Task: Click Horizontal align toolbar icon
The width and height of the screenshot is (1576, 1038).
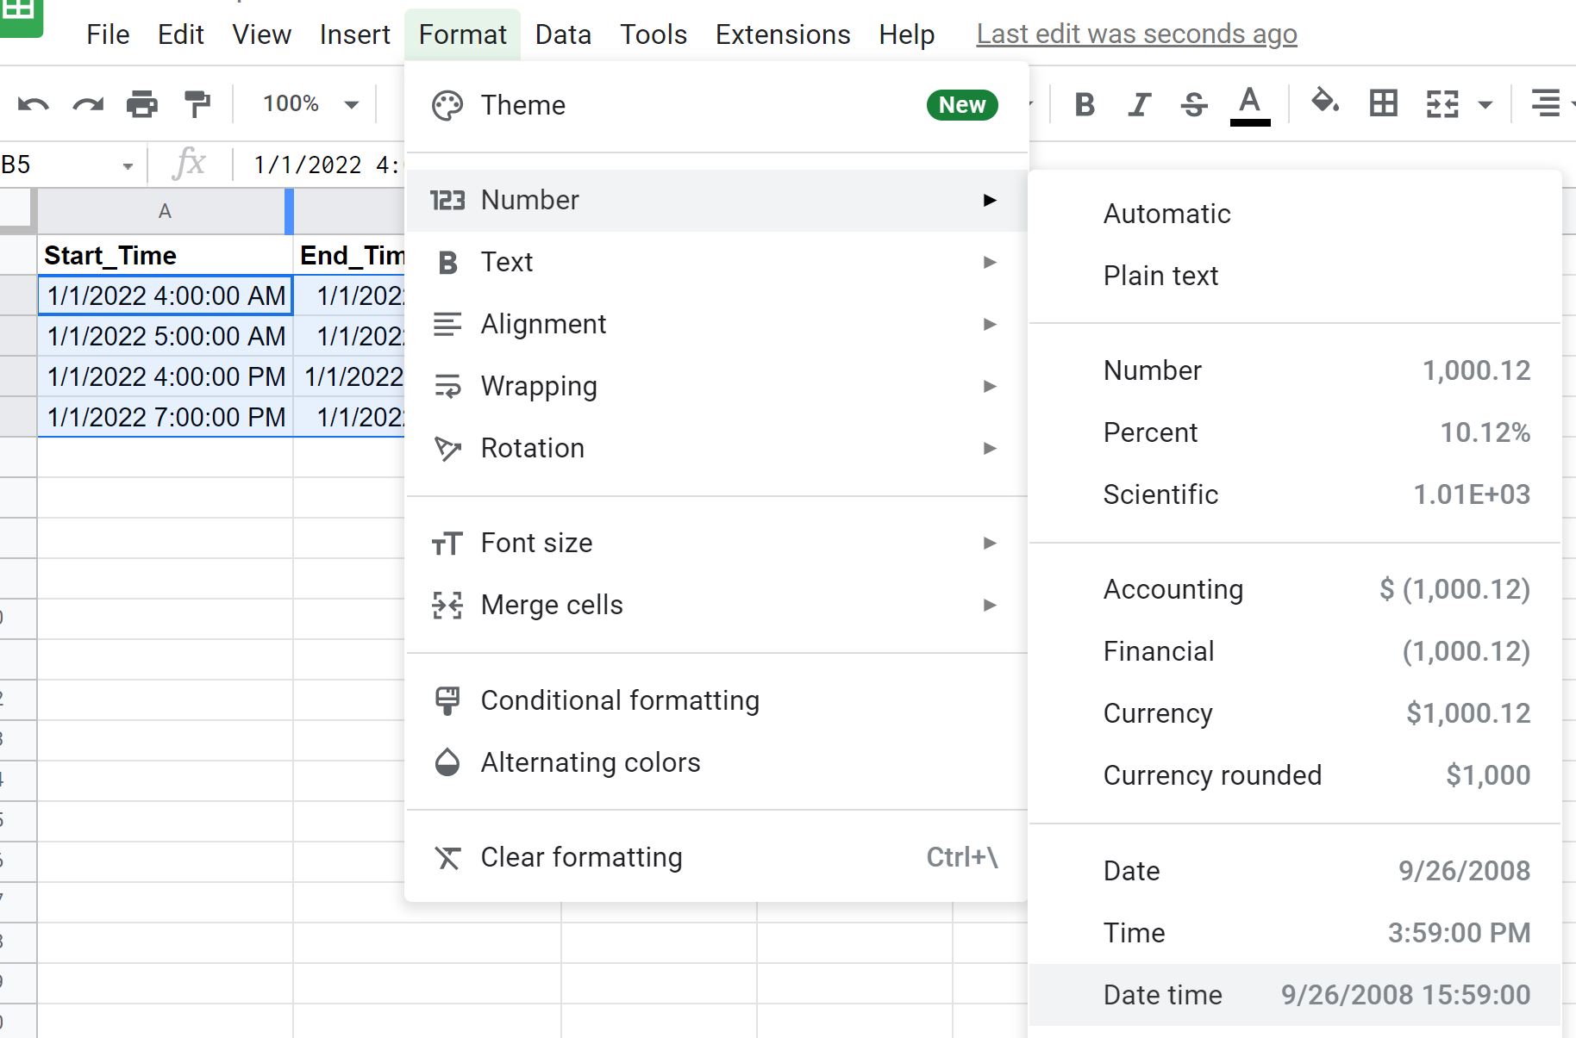Action: pos(1546,103)
